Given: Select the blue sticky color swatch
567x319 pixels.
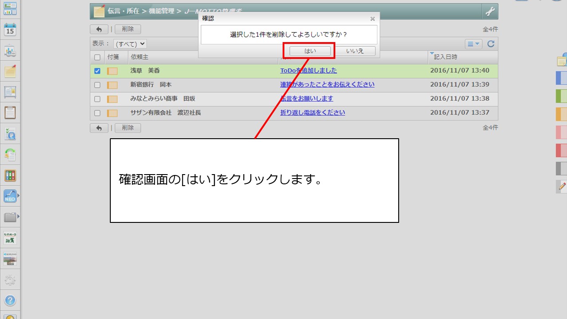Looking at the screenshot, I should [562, 78].
